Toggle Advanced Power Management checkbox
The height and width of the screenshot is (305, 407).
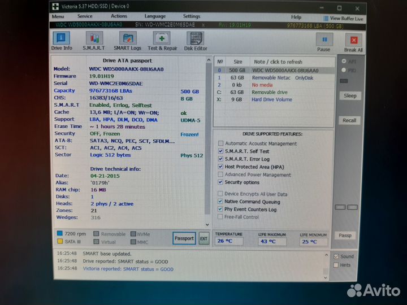(220, 175)
